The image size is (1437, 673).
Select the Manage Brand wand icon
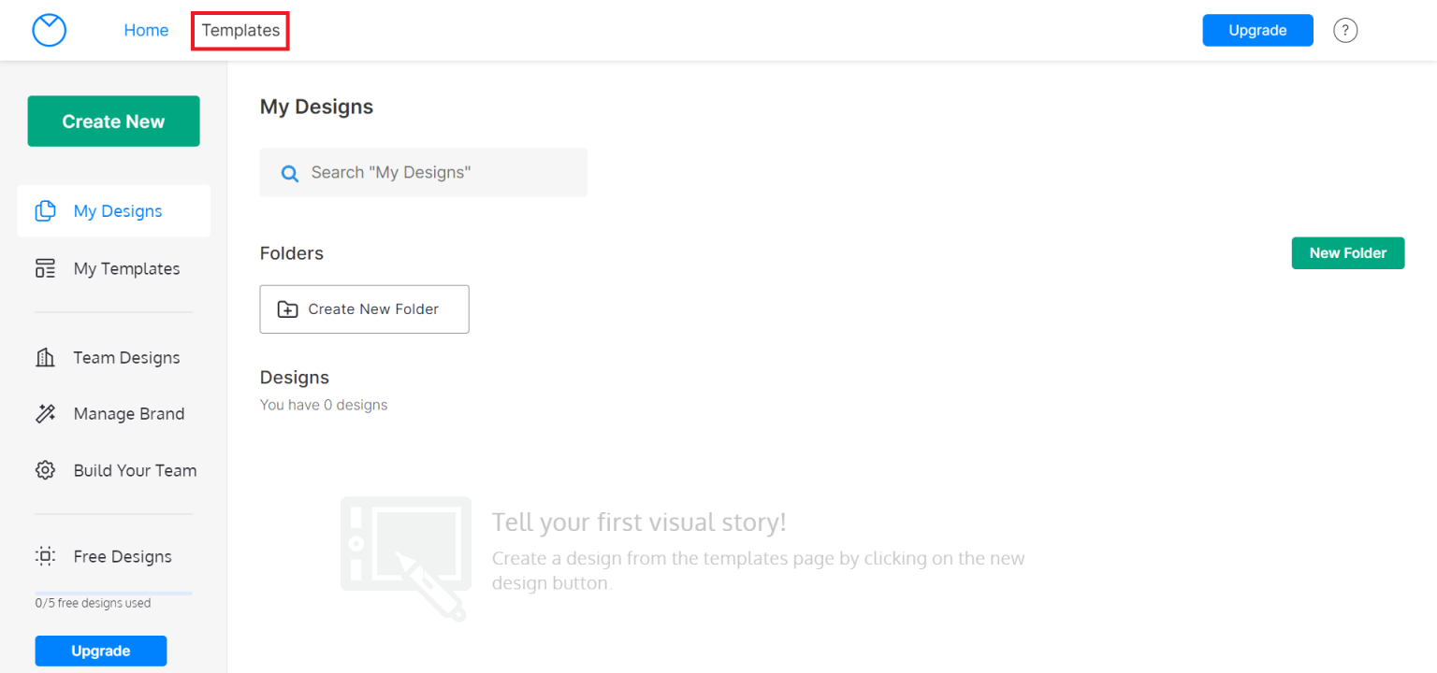[x=45, y=413]
